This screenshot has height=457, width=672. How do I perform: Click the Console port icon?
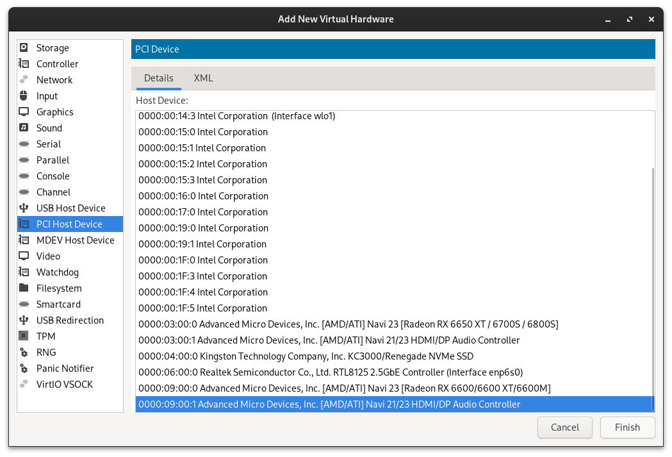[x=24, y=176]
